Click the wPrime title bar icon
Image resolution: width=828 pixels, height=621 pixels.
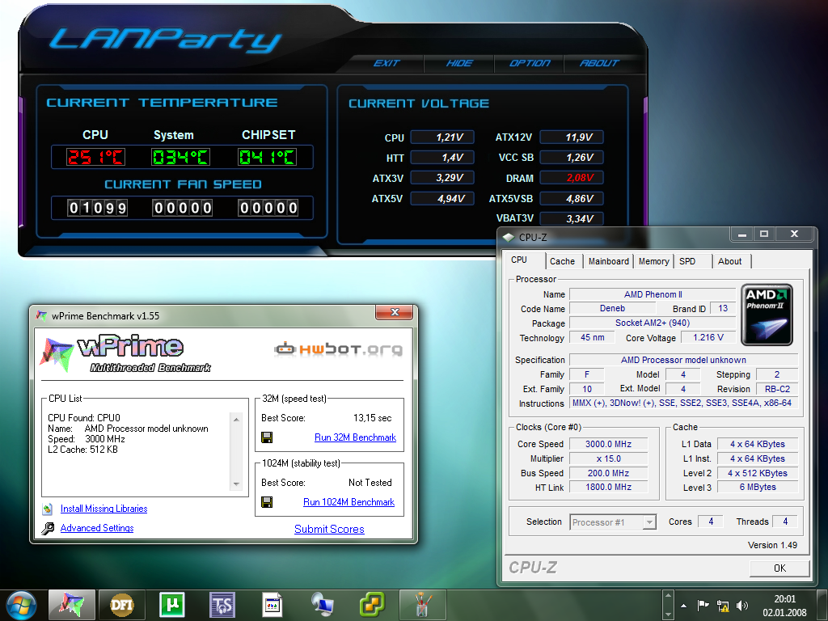(x=41, y=316)
